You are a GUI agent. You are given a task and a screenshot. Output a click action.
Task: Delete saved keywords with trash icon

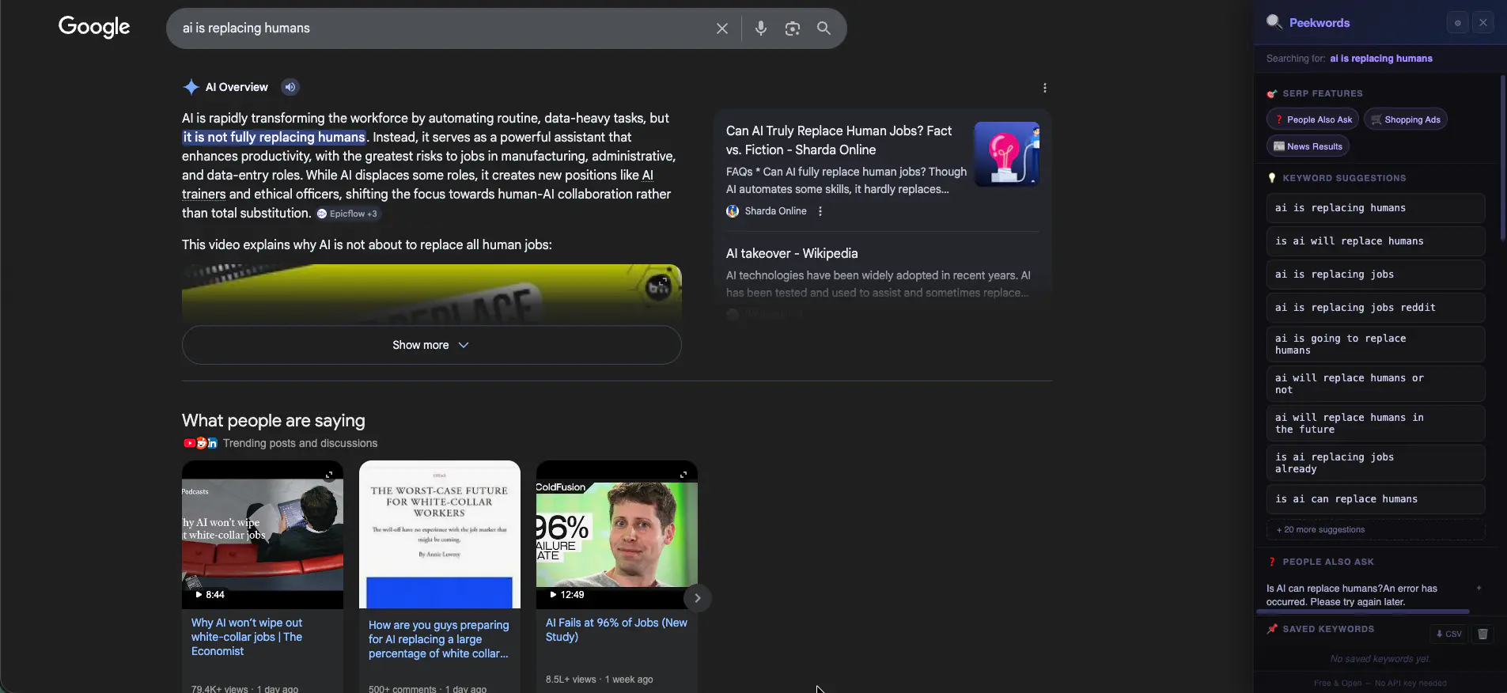point(1482,634)
